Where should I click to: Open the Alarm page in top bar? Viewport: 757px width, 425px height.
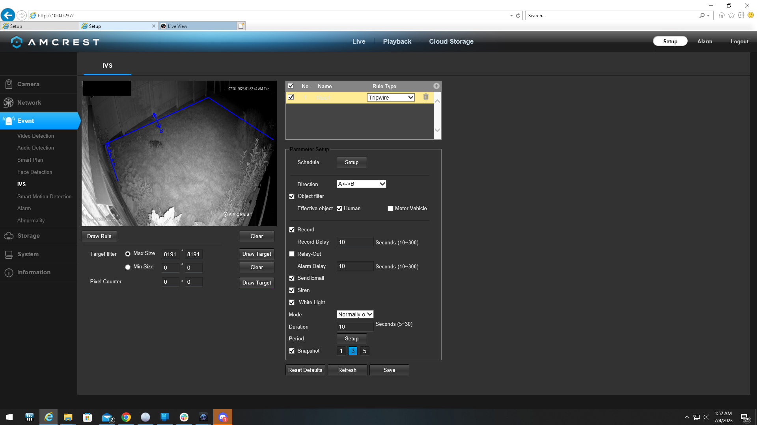pyautogui.click(x=705, y=41)
